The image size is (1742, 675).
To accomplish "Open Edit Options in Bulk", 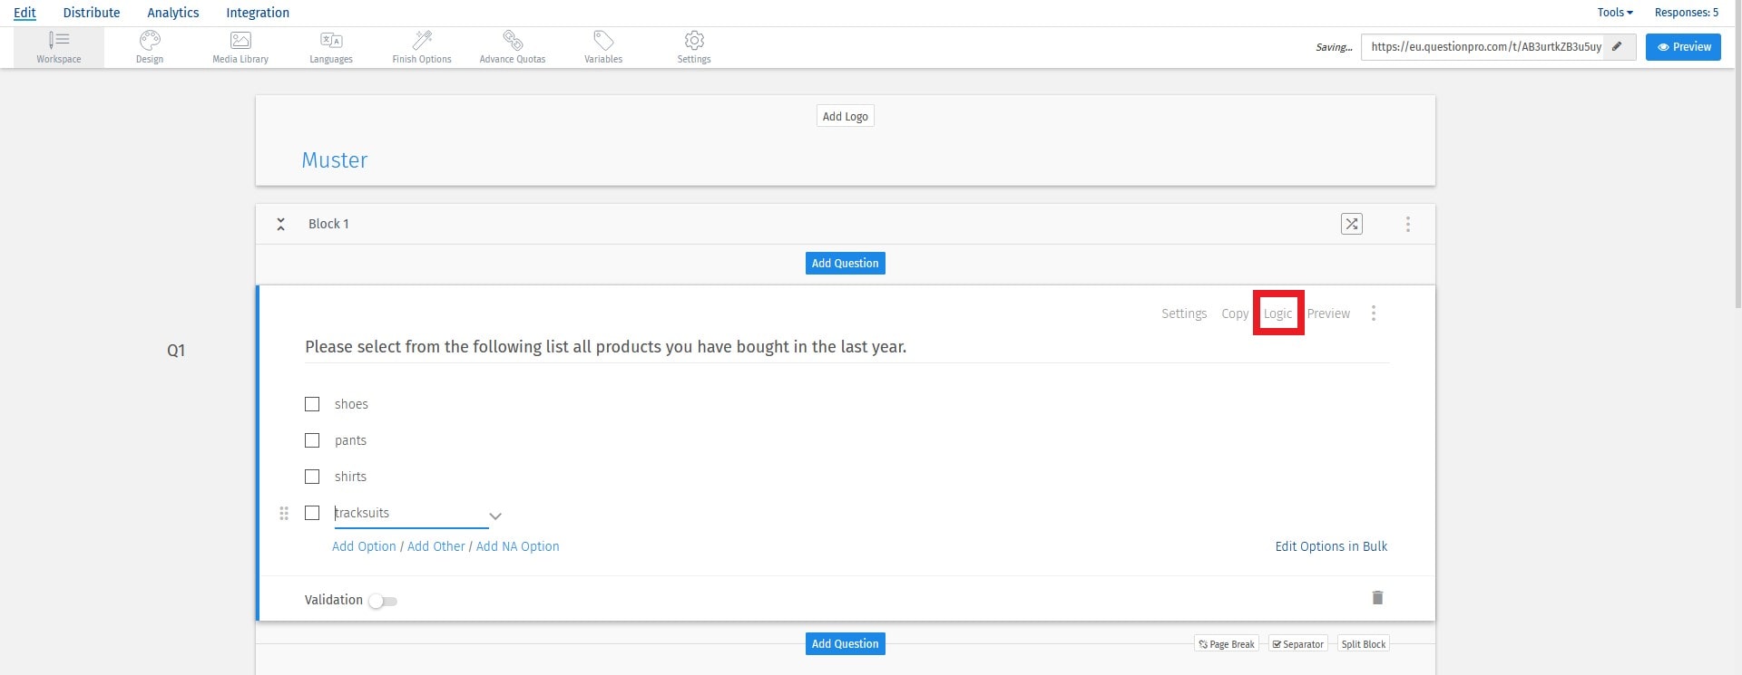I will point(1331,546).
